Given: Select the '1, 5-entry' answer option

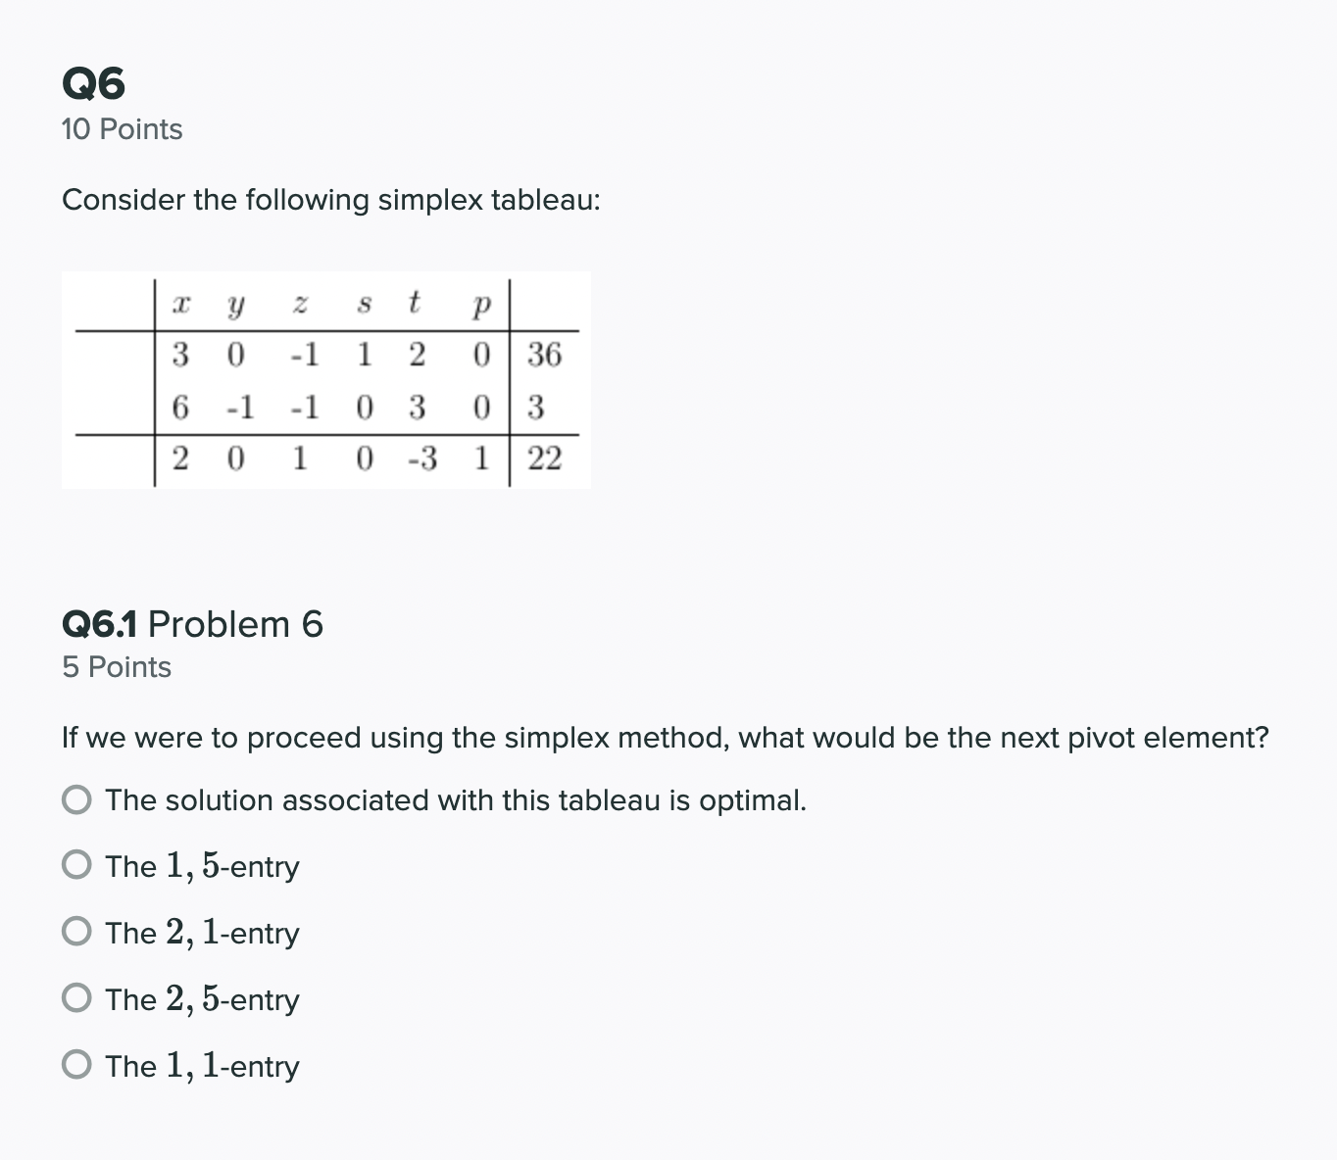Looking at the screenshot, I should coord(75,865).
